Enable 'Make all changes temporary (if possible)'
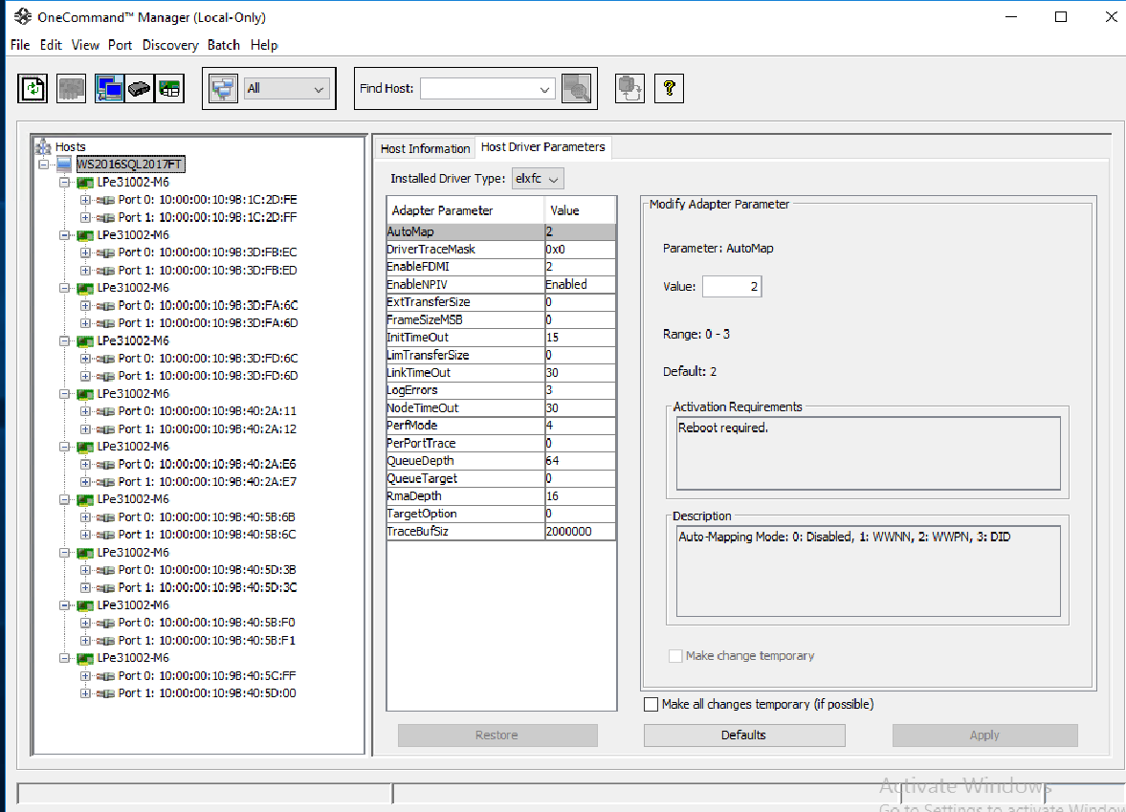Screen dimensions: 1126x812 [x=651, y=704]
